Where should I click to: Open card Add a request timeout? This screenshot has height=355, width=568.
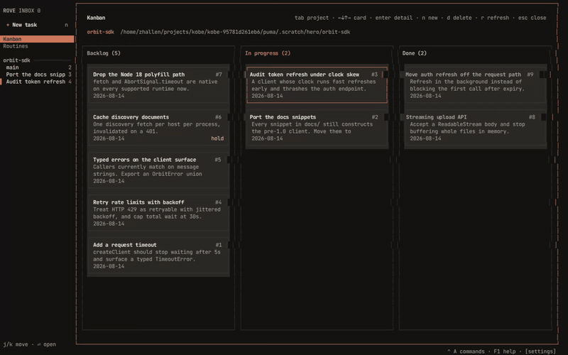[x=158, y=256]
